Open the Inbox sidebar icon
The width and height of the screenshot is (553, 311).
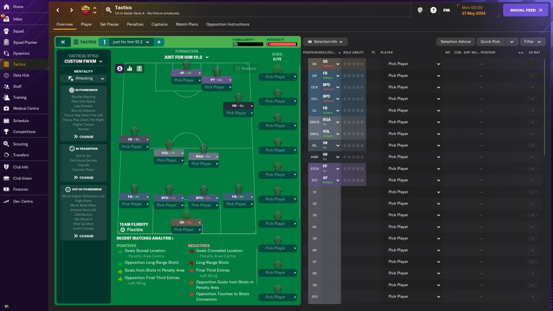6,19
